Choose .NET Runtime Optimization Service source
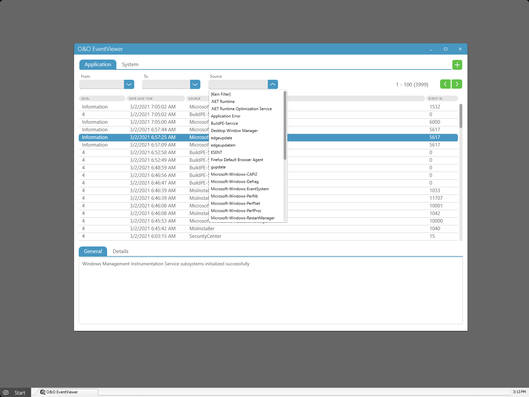This screenshot has height=397, width=529. pyautogui.click(x=246, y=109)
